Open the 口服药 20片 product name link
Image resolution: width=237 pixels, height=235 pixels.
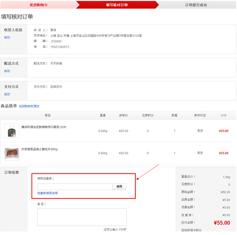[x=44, y=127]
